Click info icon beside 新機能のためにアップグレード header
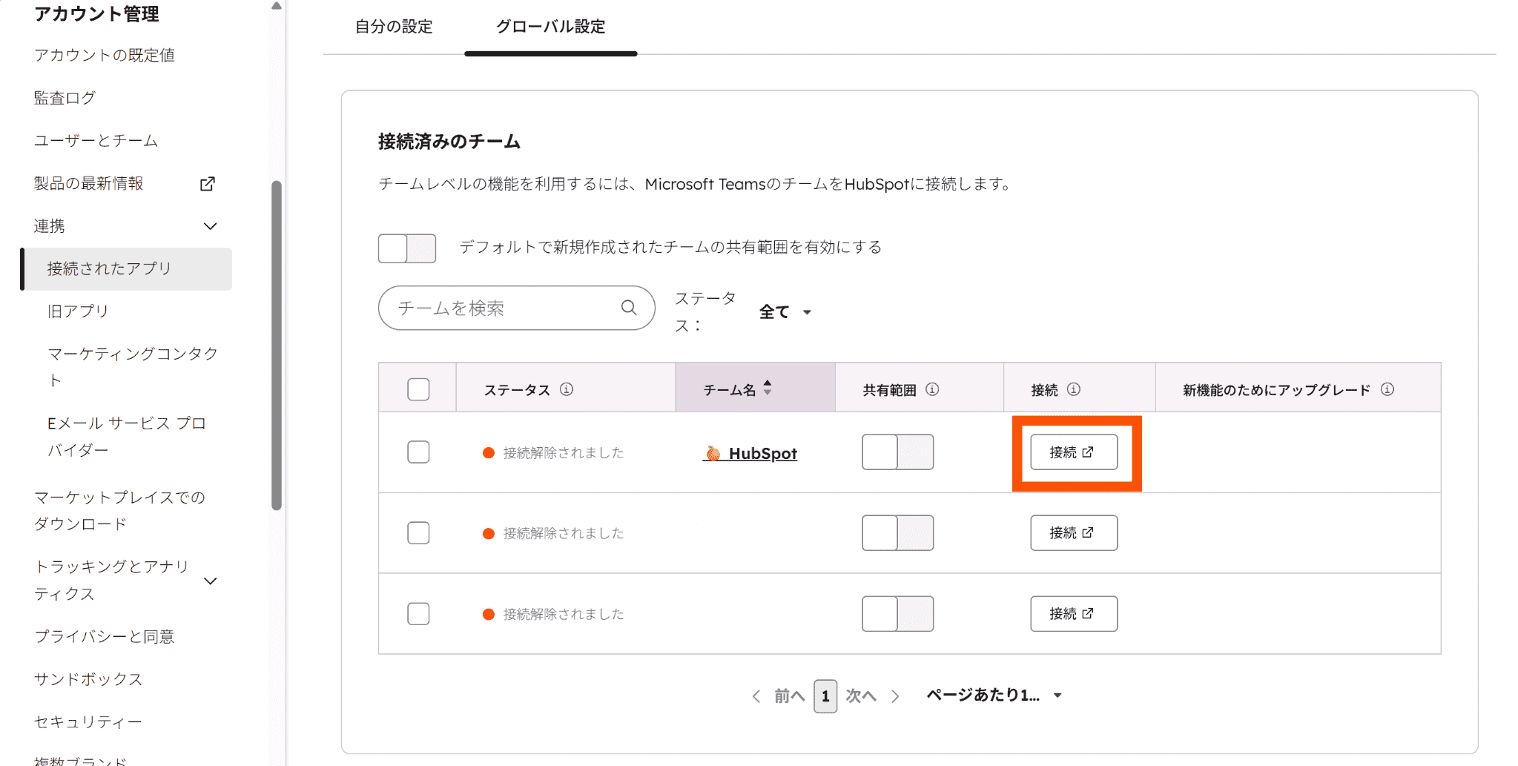 (x=1387, y=389)
